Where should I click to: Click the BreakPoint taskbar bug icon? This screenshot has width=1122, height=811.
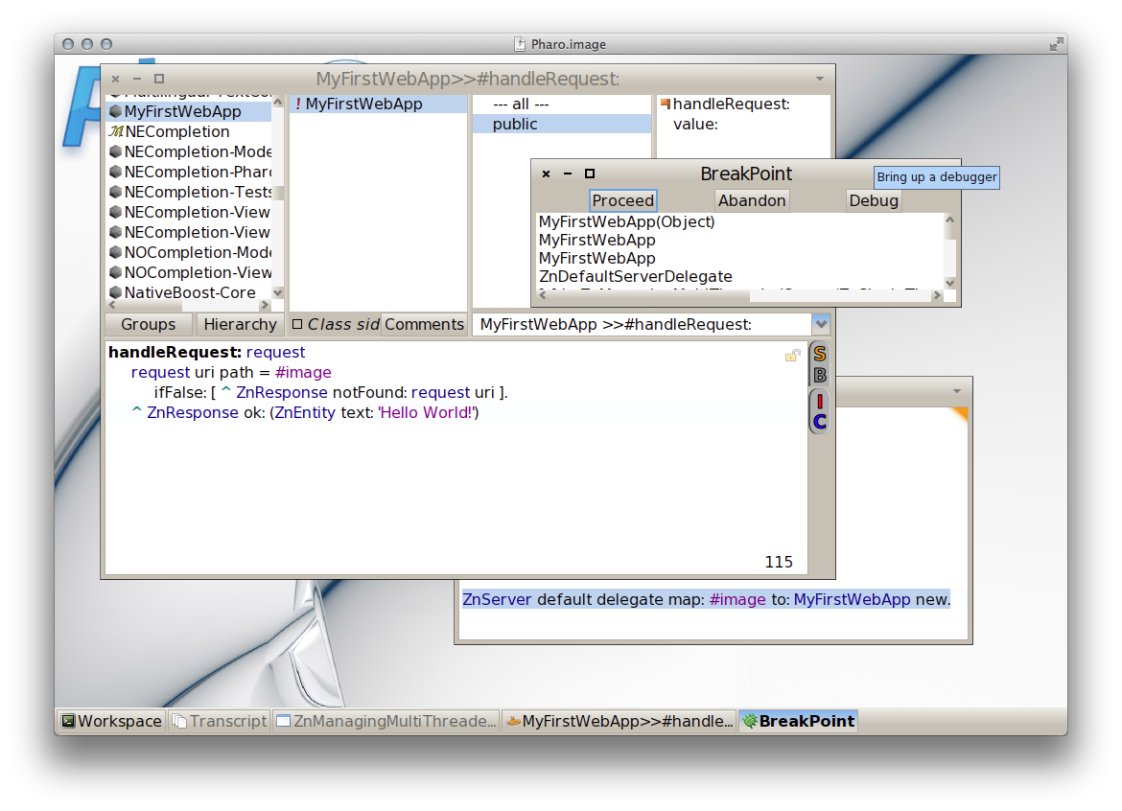pos(749,721)
